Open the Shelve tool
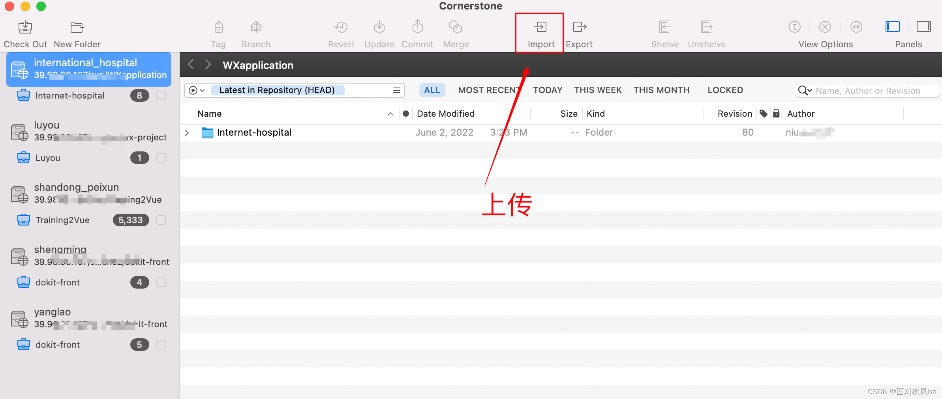The width and height of the screenshot is (942, 399). (x=664, y=33)
